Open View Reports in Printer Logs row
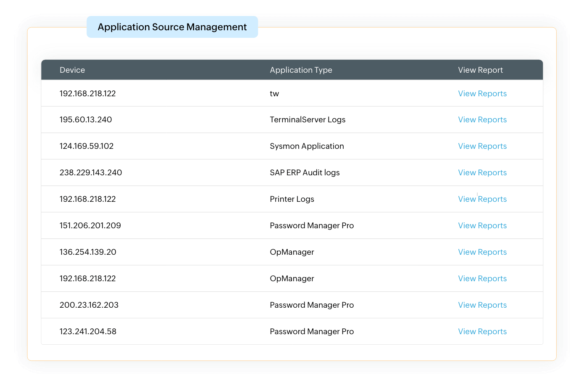Image resolution: width=584 pixels, height=388 pixels. pyautogui.click(x=482, y=199)
